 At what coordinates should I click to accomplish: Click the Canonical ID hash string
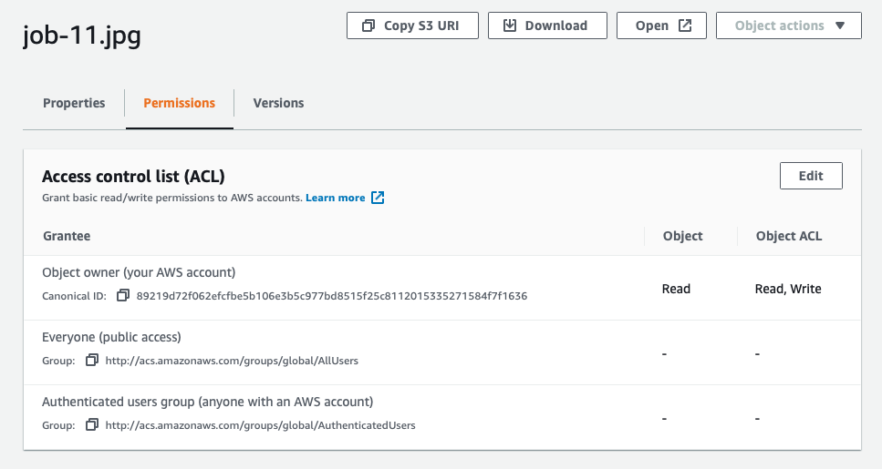coord(331,296)
